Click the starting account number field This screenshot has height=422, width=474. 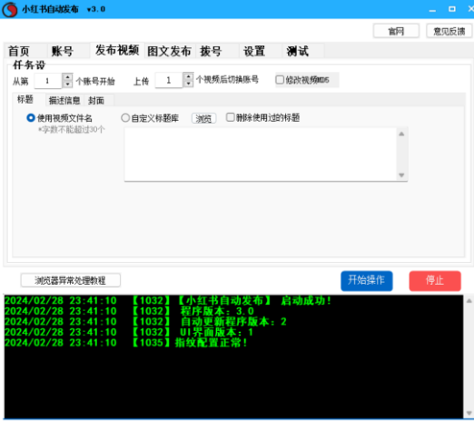(x=48, y=81)
